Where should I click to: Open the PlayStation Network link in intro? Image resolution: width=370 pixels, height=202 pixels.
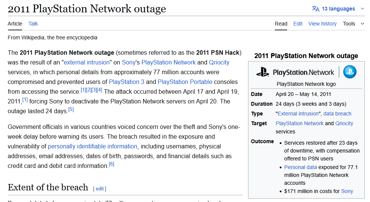click(169, 62)
